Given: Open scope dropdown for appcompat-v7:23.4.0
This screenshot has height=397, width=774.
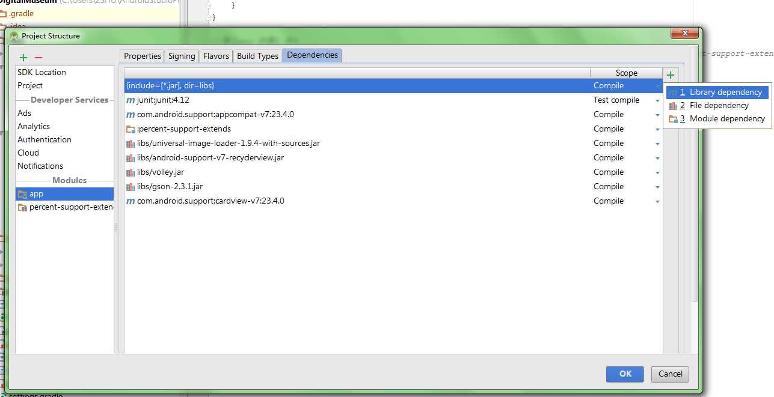Looking at the screenshot, I should coord(658,115).
